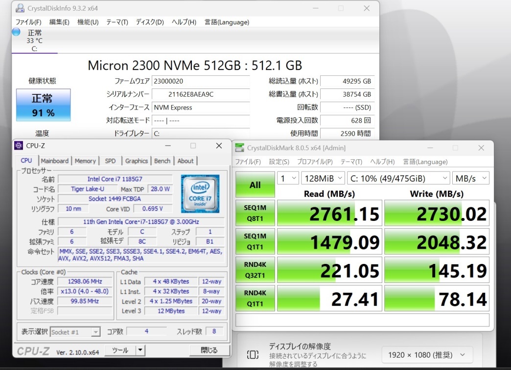Screen dimensions: 511x370
Task: Open the 機能(U) menu in CrystalDiskInfo
Action: click(88, 22)
